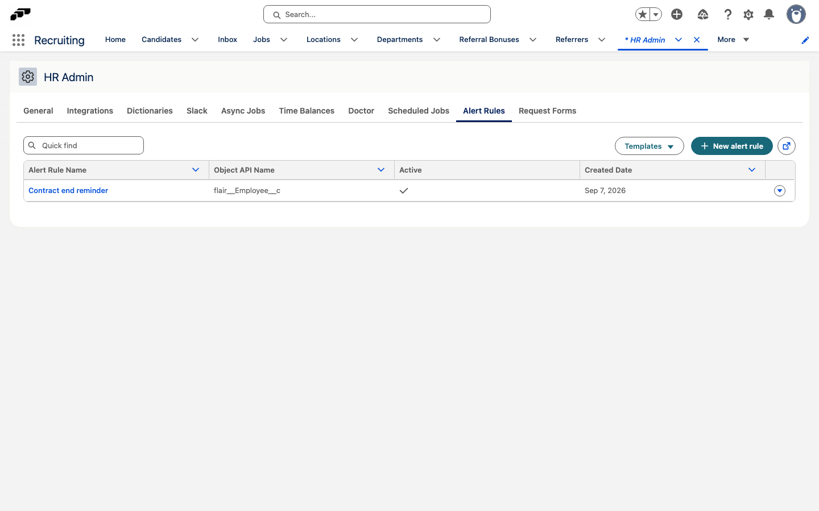Open the Created Date column menu

coord(752,170)
